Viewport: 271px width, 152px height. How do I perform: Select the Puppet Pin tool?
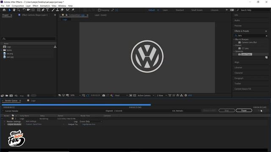(x=73, y=10)
